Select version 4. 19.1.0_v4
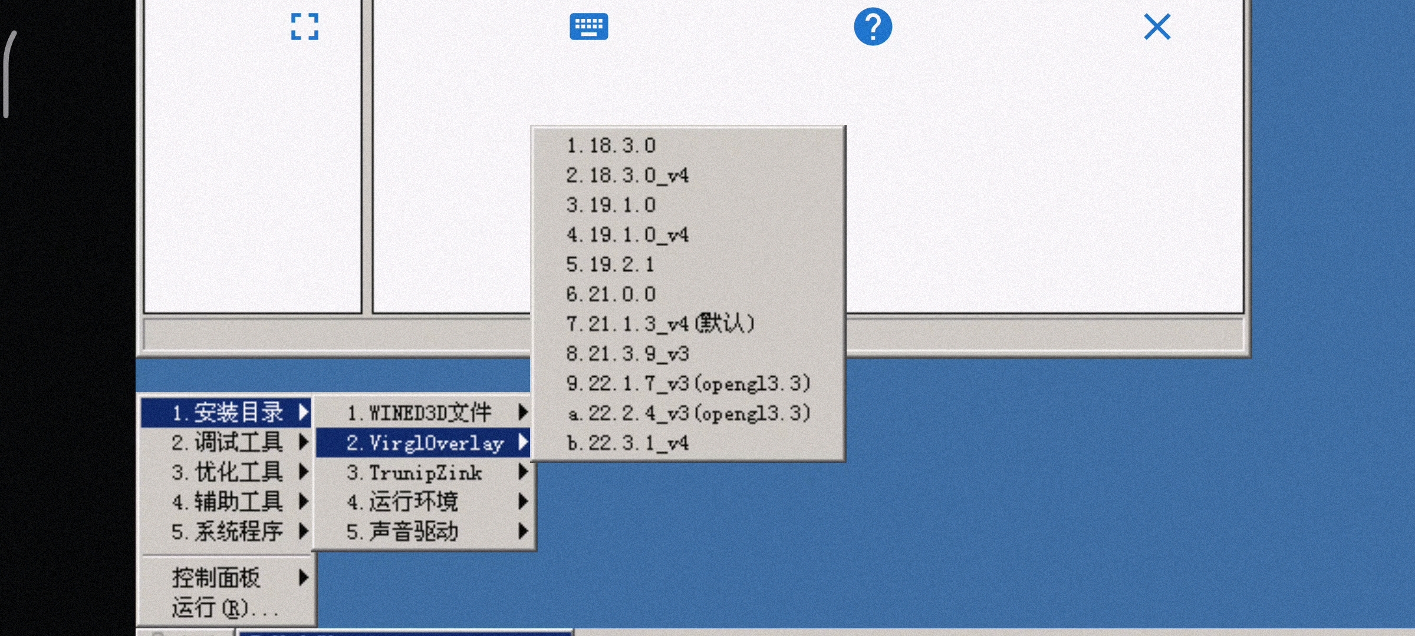Image resolution: width=1415 pixels, height=636 pixels. point(688,234)
